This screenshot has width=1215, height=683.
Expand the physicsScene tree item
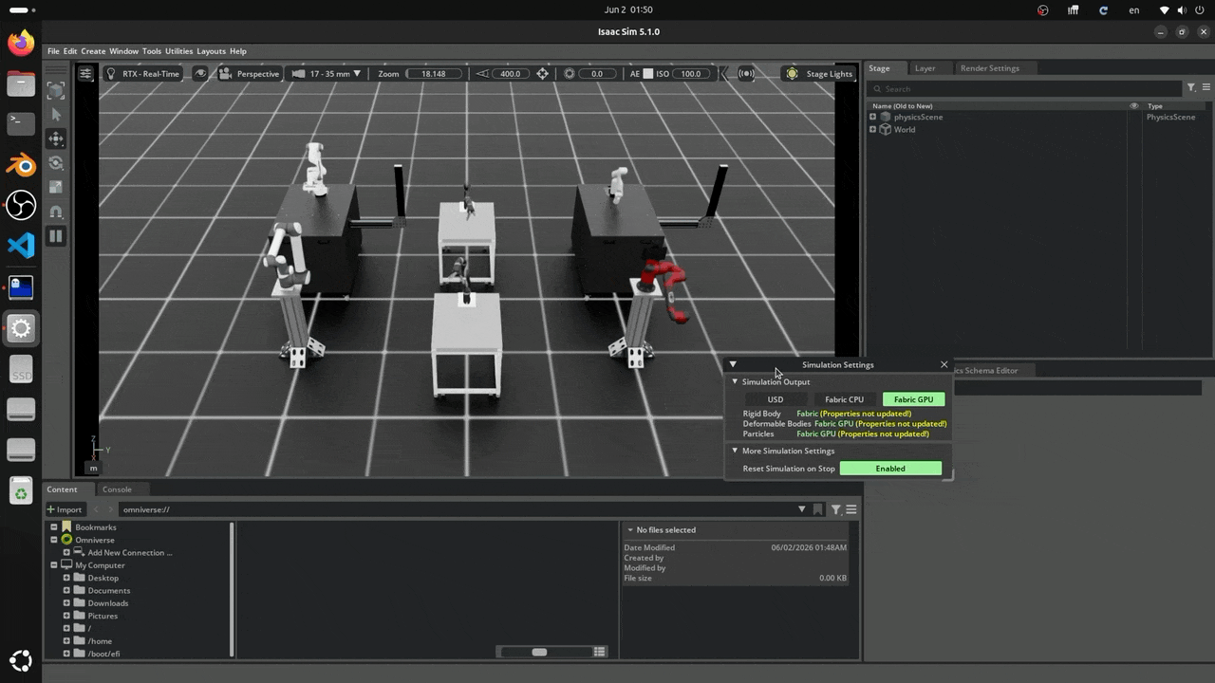[872, 117]
